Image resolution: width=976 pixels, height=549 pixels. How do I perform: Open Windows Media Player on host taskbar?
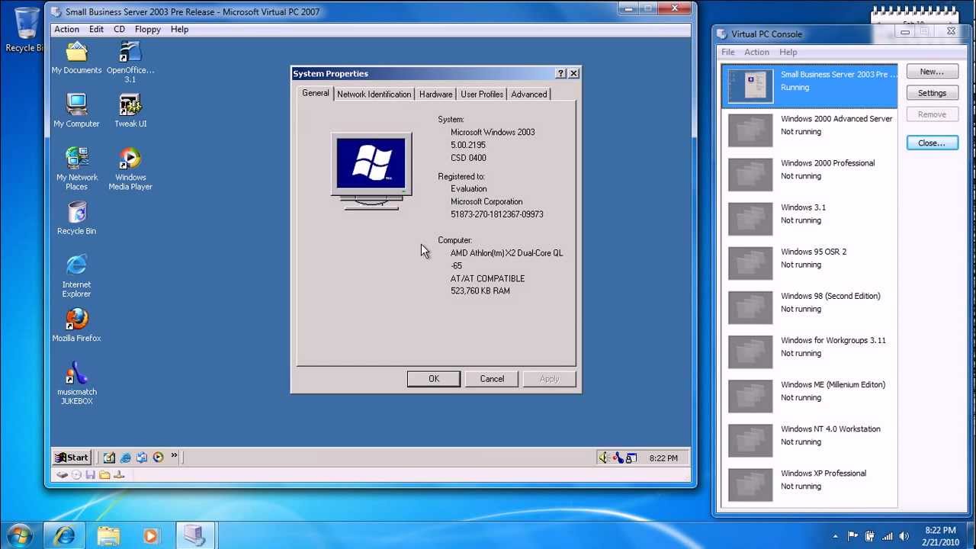(151, 536)
